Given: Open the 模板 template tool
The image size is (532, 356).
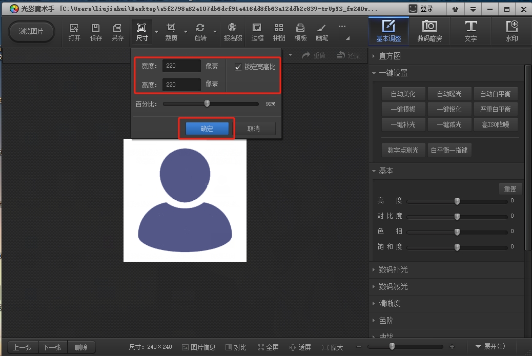Looking at the screenshot, I should [300, 32].
